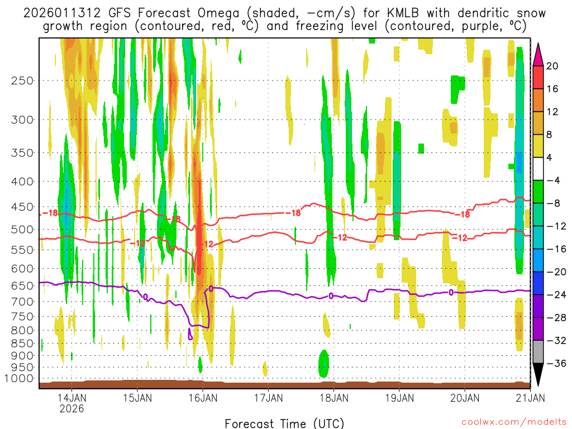The width and height of the screenshot is (572, 429).
Task: Click the black triangle below the colorbar
Action: [x=538, y=374]
